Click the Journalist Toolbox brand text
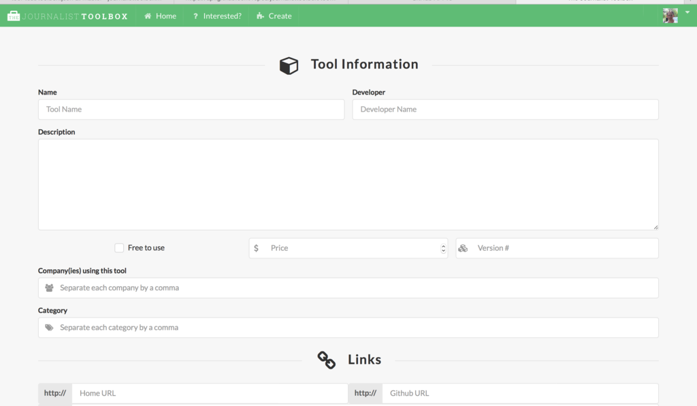The image size is (697, 406). click(x=75, y=16)
